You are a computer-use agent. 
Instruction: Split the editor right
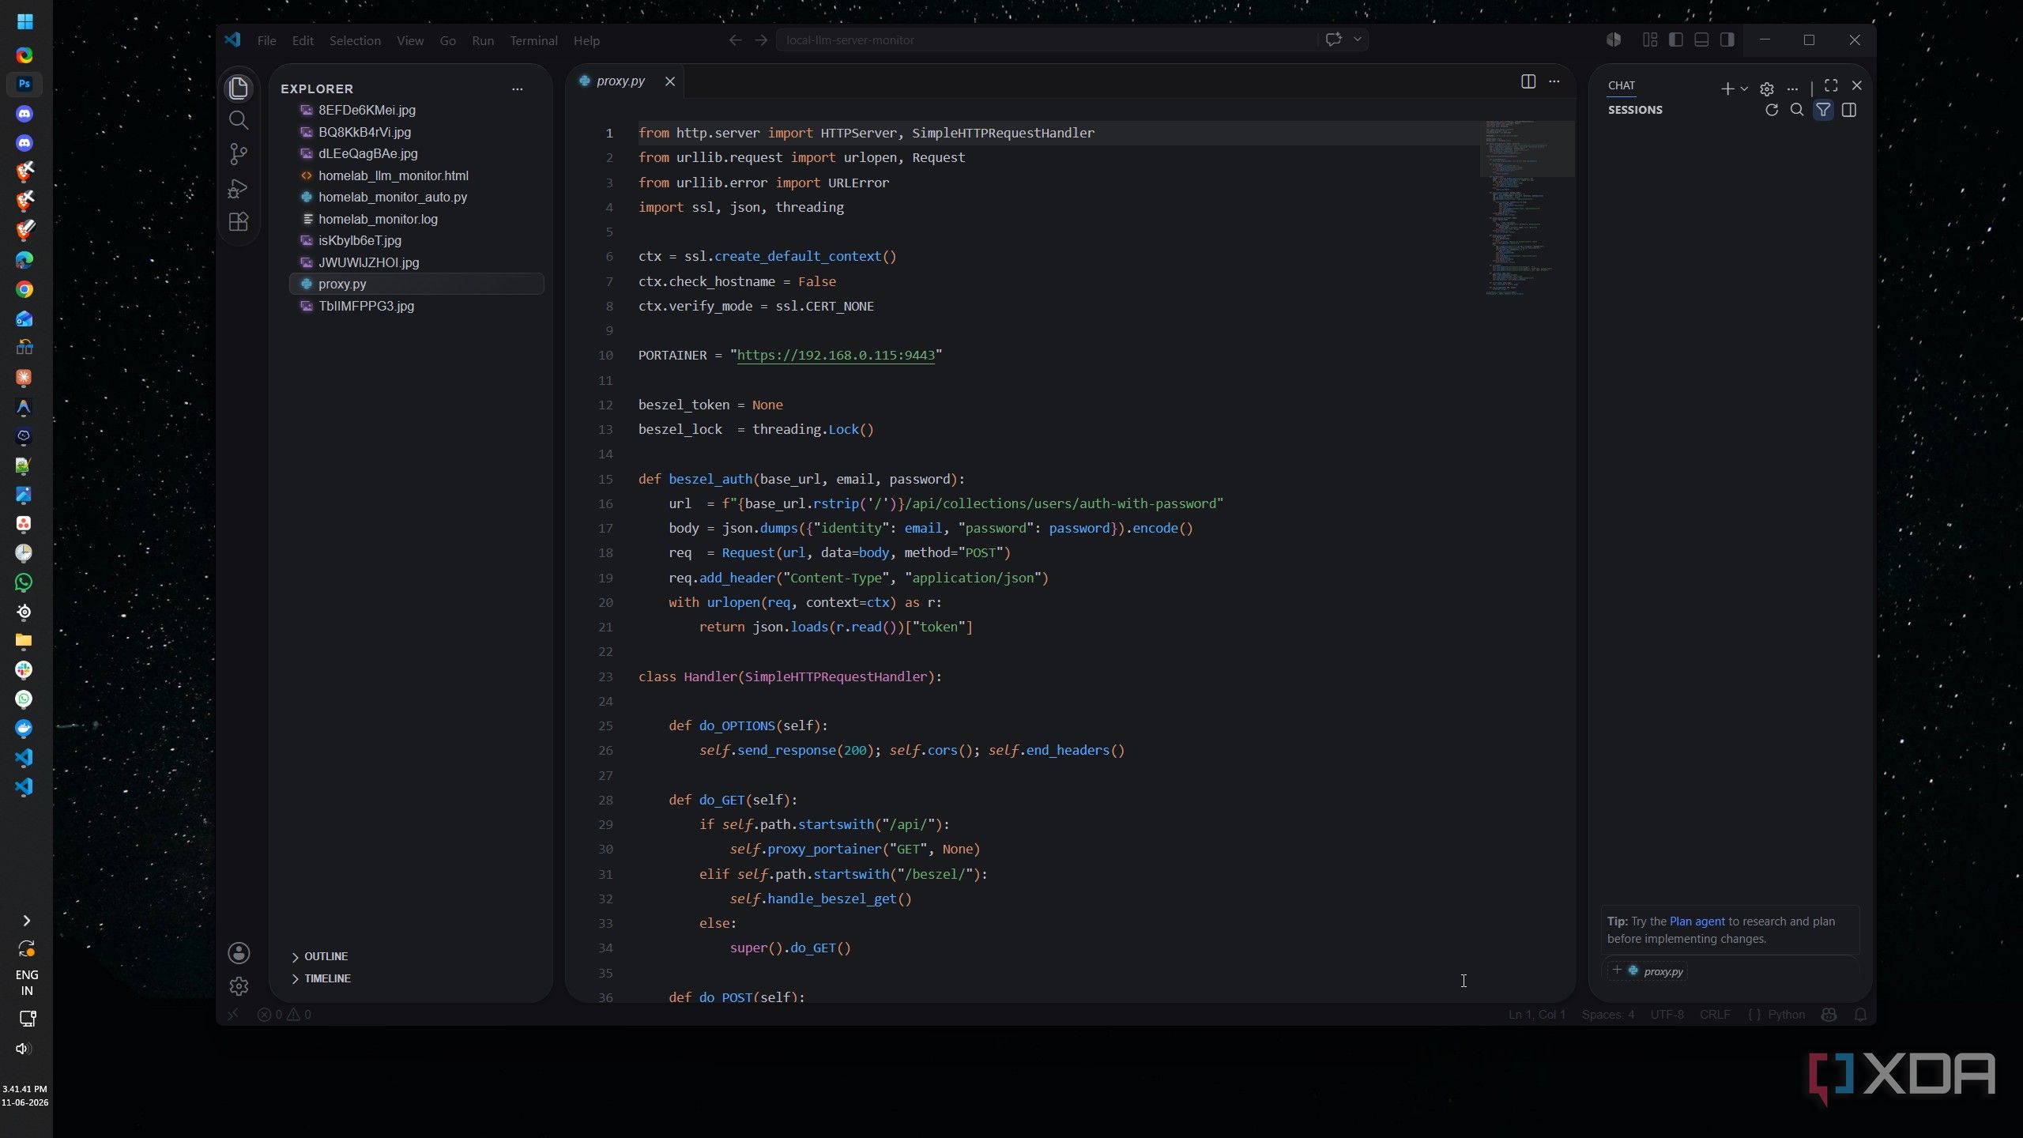1528,81
